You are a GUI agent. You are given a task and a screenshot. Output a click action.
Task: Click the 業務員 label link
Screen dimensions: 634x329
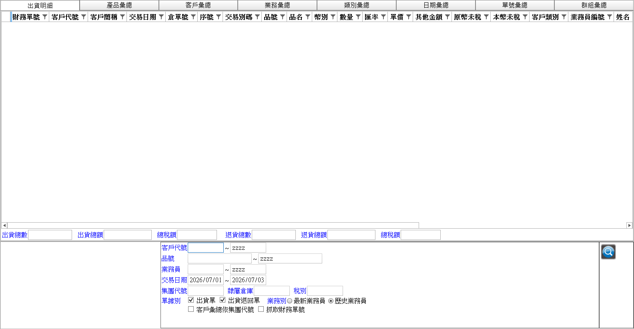171,269
